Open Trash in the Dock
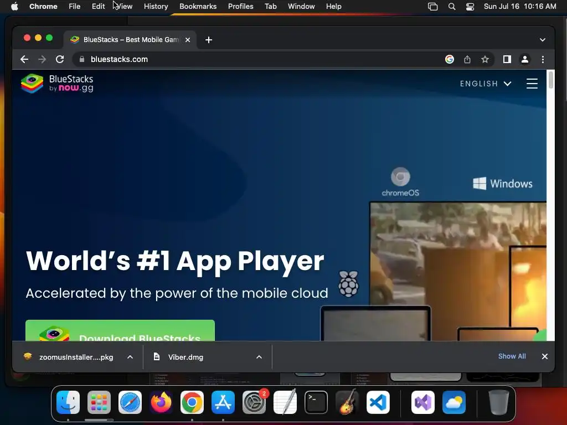The height and width of the screenshot is (425, 567). click(499, 402)
